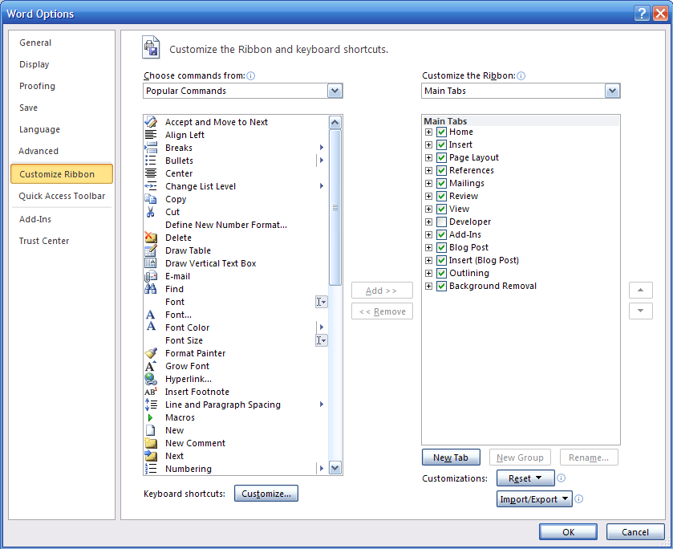Disable the References tab checkbox
The height and width of the screenshot is (549, 673).
point(442,170)
